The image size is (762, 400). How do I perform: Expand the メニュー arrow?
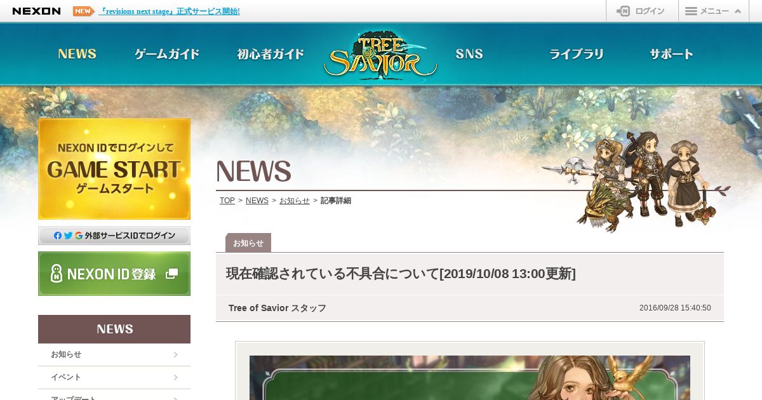737,11
